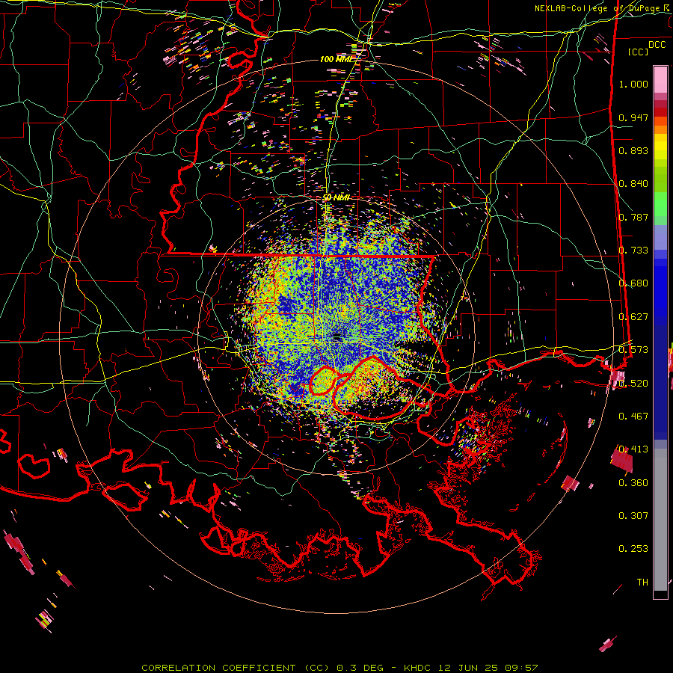Pick the gray segment of the color bar
Screen dimensions: 673x673
[x=660, y=520]
